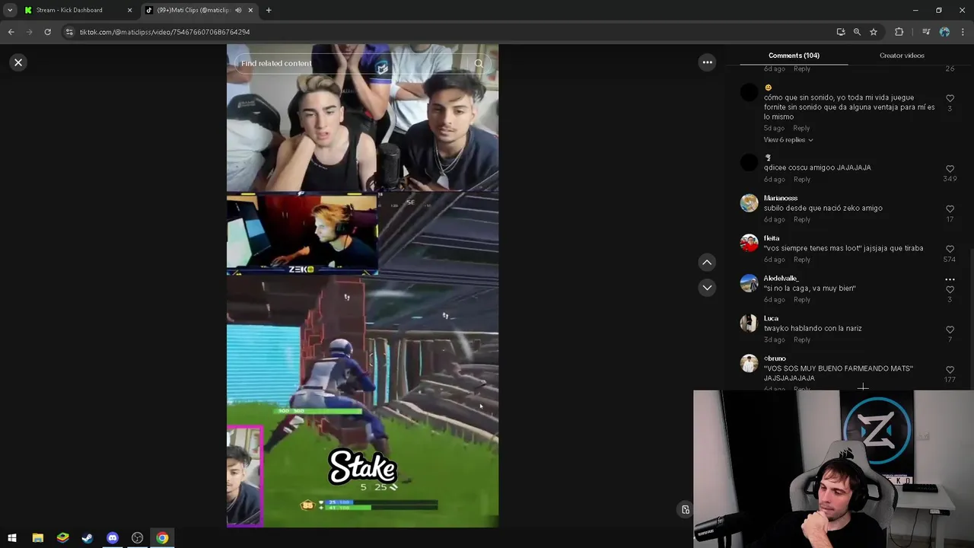Image resolution: width=974 pixels, height=548 pixels.
Task: Like Marianosss's comment
Action: tap(950, 209)
